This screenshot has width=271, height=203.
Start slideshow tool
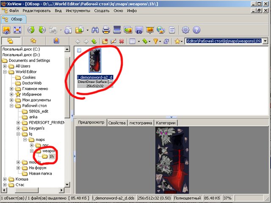tap(150, 30)
